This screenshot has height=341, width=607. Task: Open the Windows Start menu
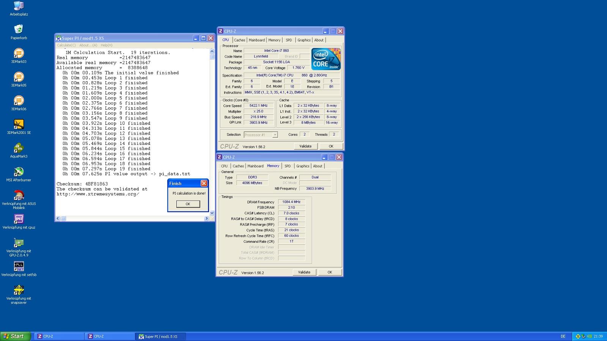[x=15, y=336]
